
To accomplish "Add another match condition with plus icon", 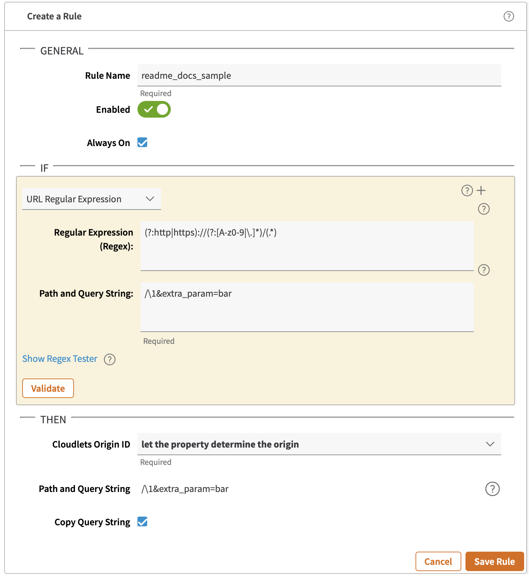I will (481, 190).
